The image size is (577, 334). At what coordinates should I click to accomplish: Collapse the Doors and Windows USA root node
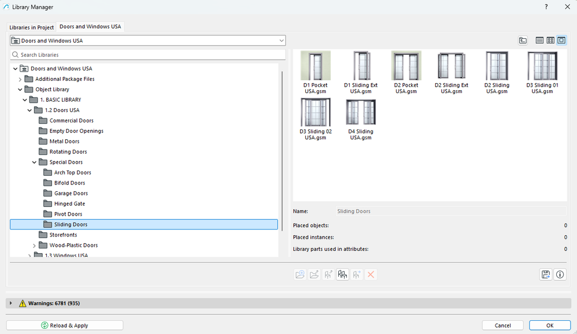click(x=15, y=68)
